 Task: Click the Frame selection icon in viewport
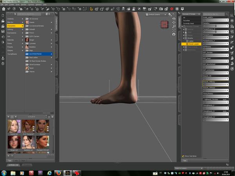click(174, 30)
